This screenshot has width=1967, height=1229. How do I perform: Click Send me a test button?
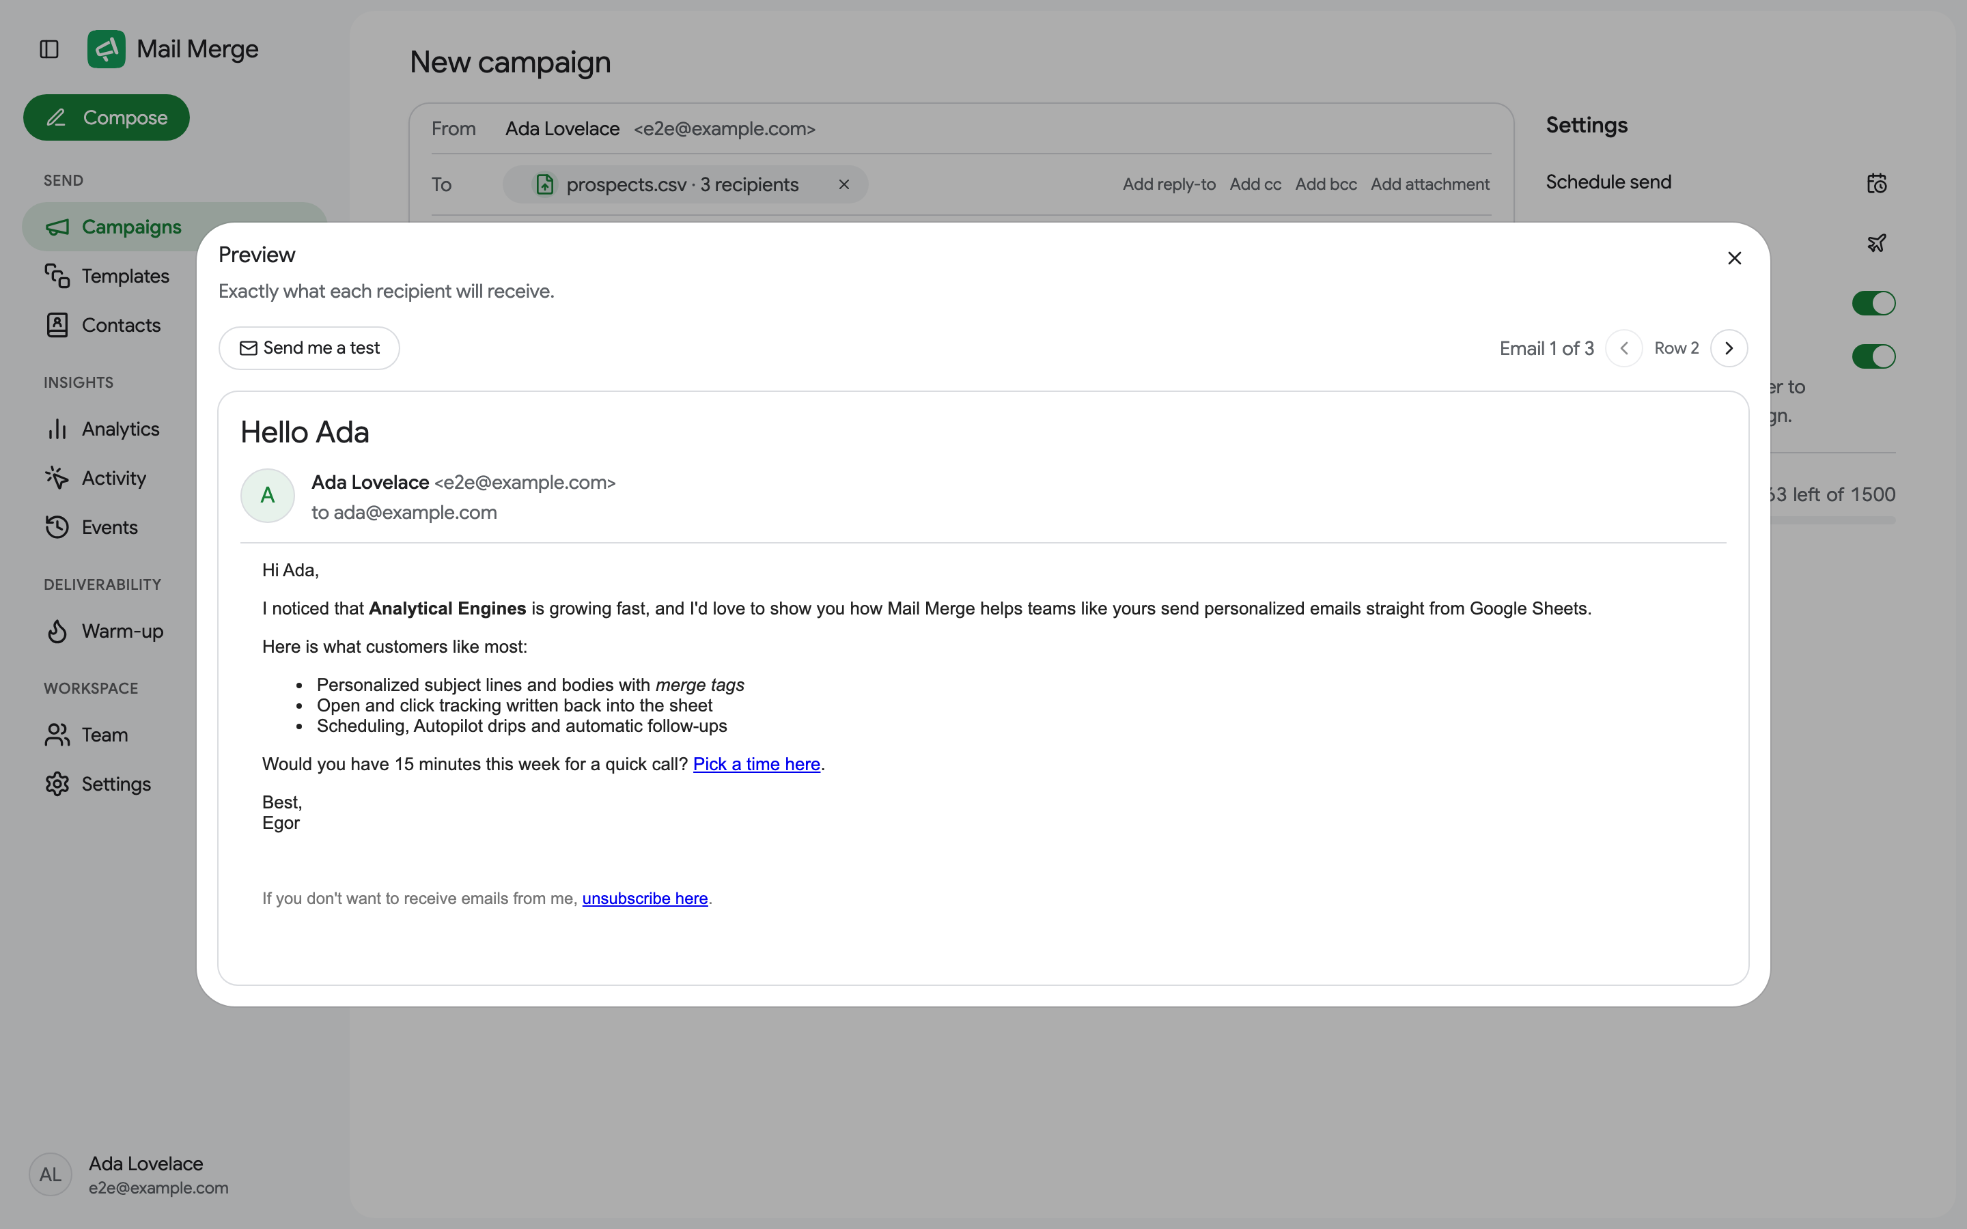point(309,348)
